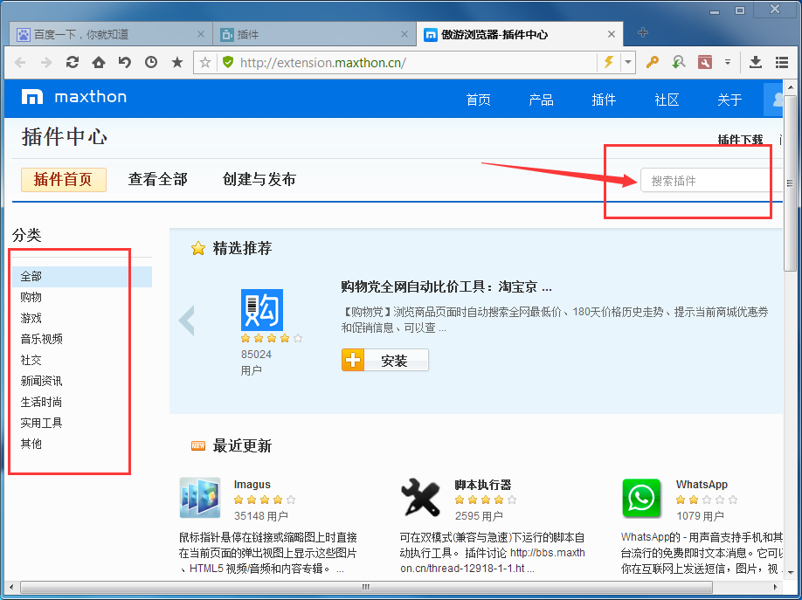Select the 生活时尚 category
This screenshot has width=802, height=600.
point(41,402)
